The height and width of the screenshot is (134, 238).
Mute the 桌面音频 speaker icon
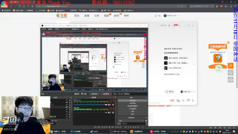click(109, 113)
